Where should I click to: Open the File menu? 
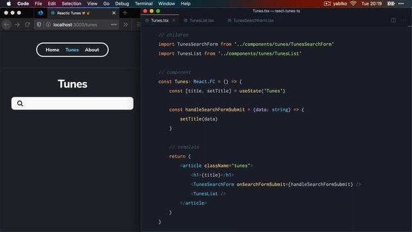click(x=39, y=3)
